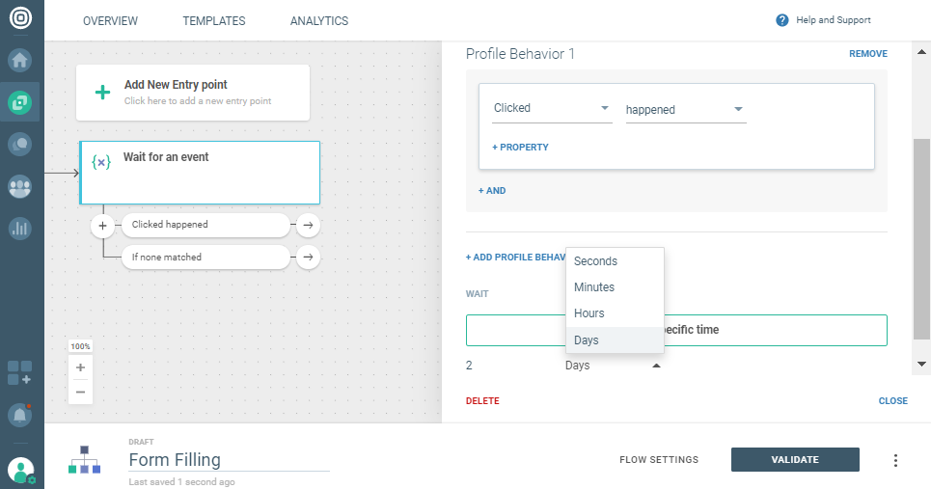Click the notifications bell icon

(20, 416)
